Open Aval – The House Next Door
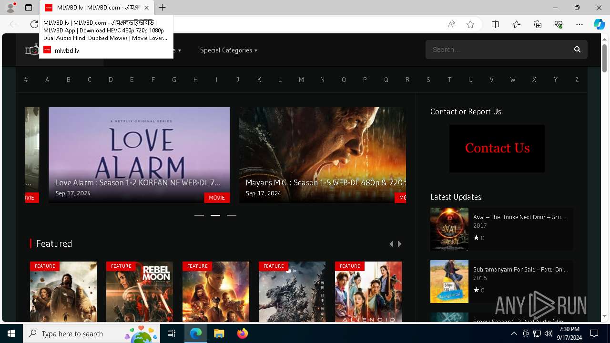Viewport: 610px width, 343px height. click(519, 217)
